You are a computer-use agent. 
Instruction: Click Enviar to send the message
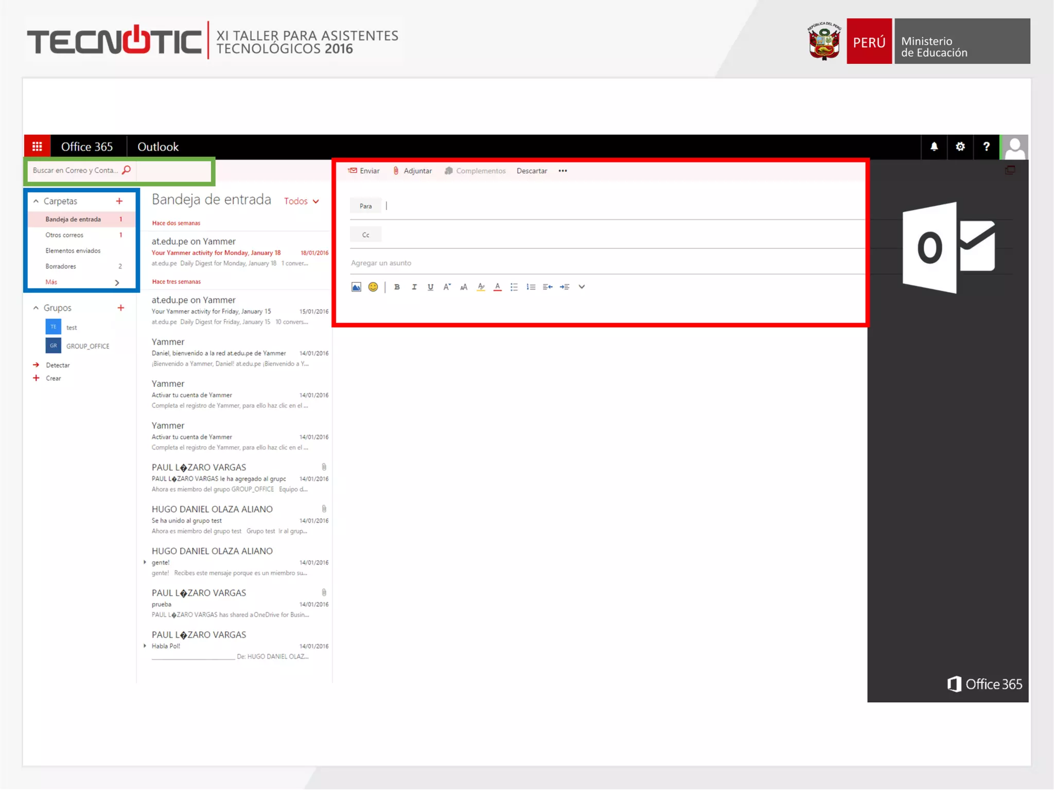364,171
